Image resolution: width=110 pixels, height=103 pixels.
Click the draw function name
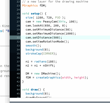coord(34,89)
